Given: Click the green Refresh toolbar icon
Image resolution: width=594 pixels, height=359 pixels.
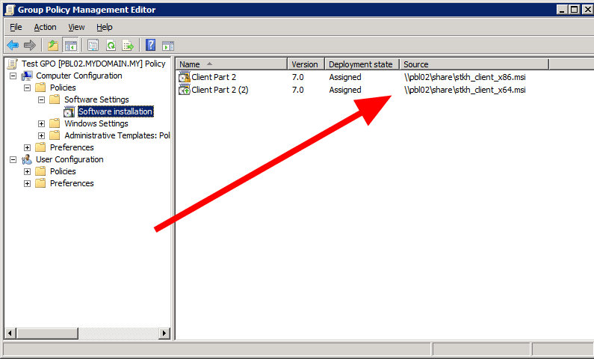Looking at the screenshot, I should pos(111,46).
